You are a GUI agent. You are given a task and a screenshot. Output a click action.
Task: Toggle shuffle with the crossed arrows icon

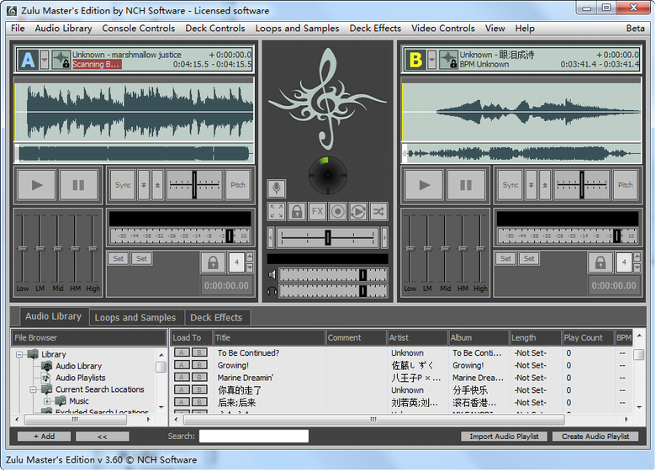point(378,211)
